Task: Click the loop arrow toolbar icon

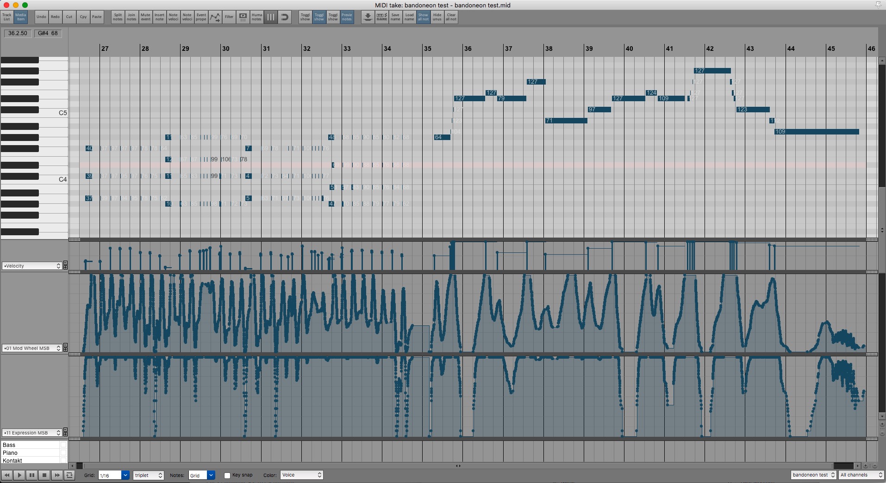Action: [285, 17]
